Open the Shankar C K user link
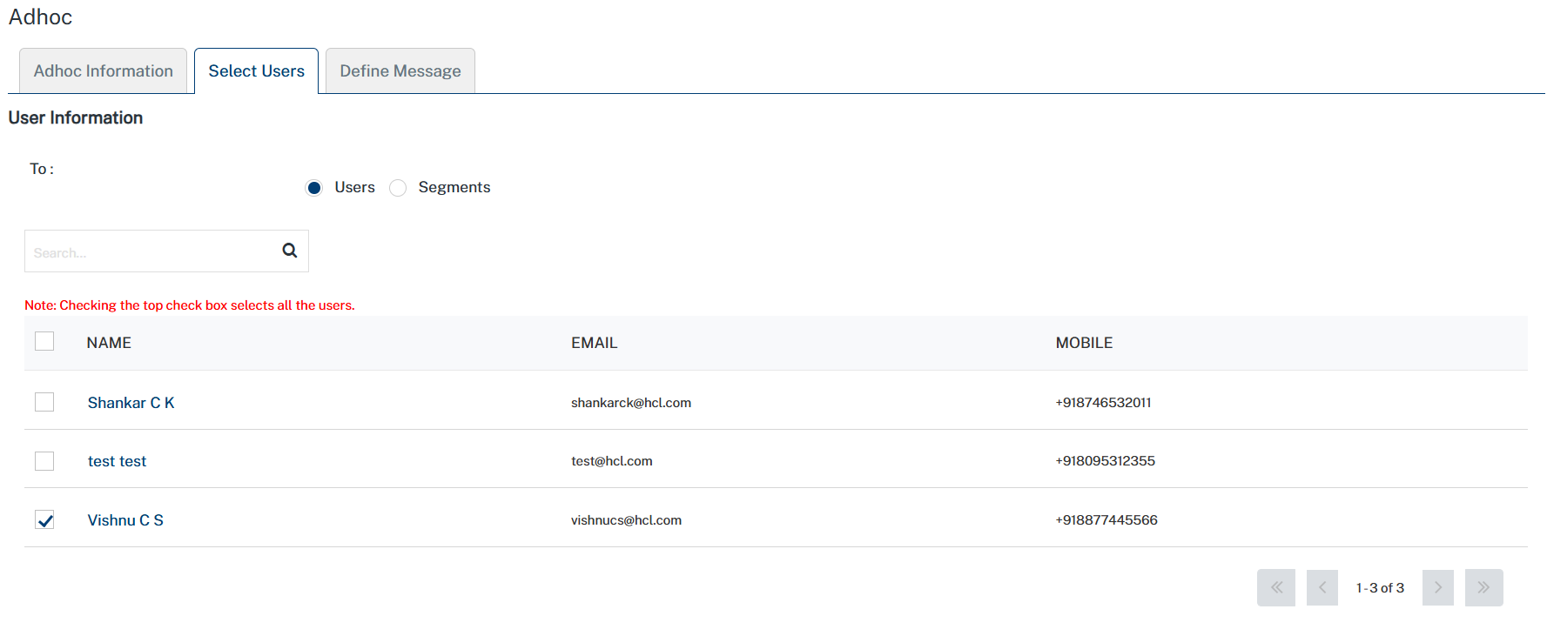 tap(131, 403)
